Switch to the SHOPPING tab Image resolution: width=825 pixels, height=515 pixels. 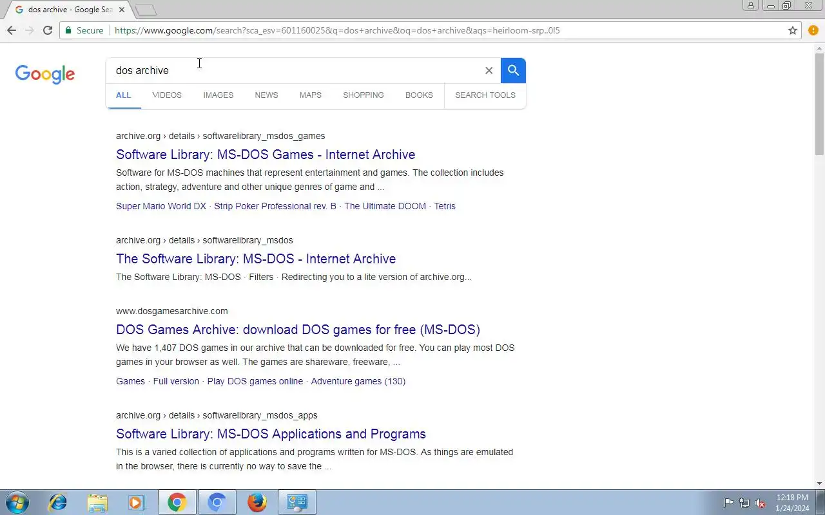tap(363, 95)
